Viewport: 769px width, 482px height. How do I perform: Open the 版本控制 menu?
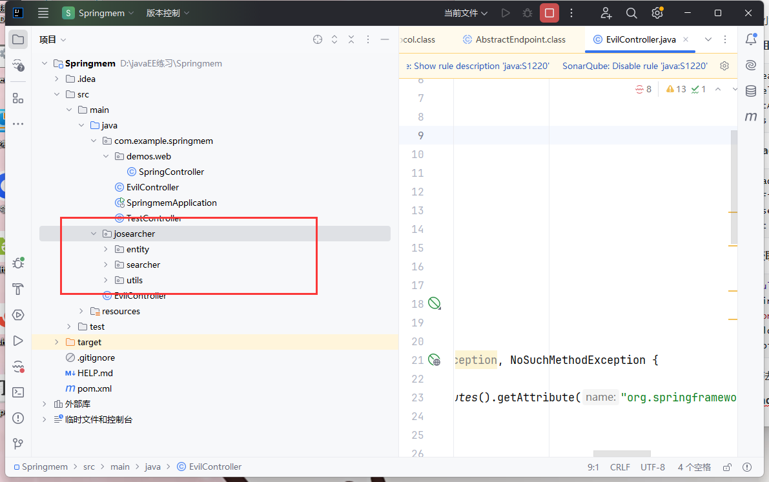pyautogui.click(x=168, y=13)
